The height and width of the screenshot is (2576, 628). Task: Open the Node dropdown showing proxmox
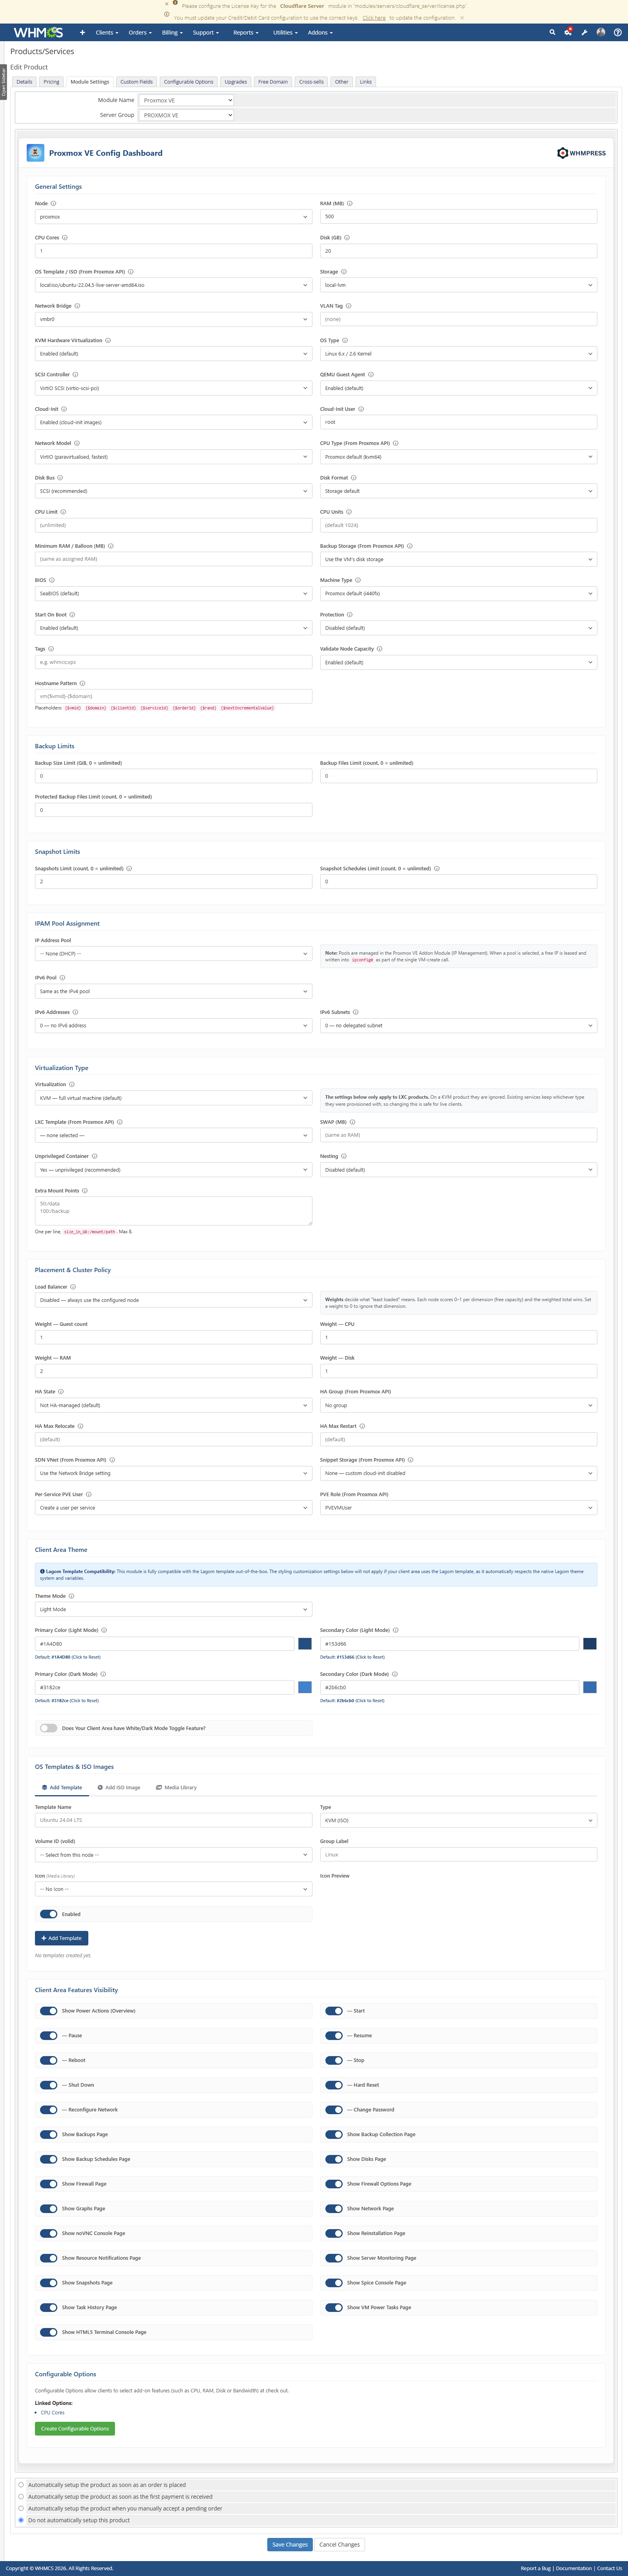(173, 217)
